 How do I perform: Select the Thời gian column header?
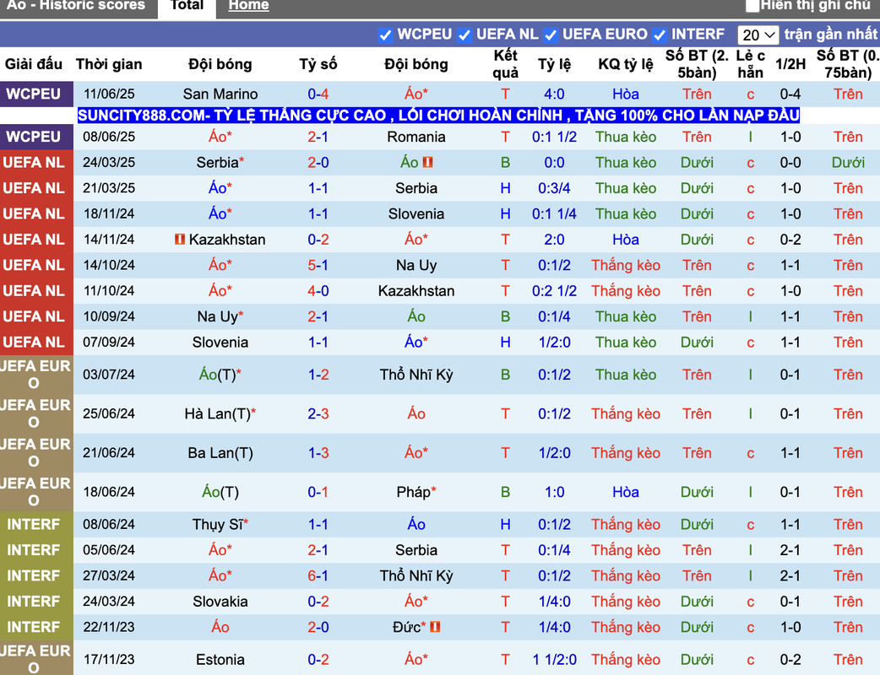110,64
